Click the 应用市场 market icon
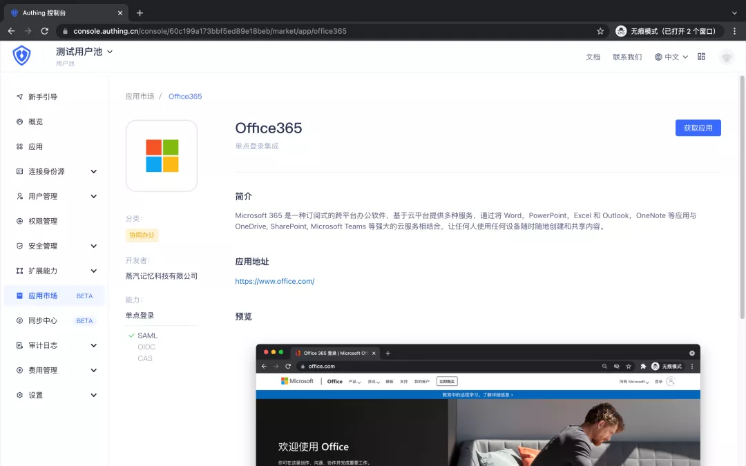Screen dimensions: 746x466 (x=19, y=295)
